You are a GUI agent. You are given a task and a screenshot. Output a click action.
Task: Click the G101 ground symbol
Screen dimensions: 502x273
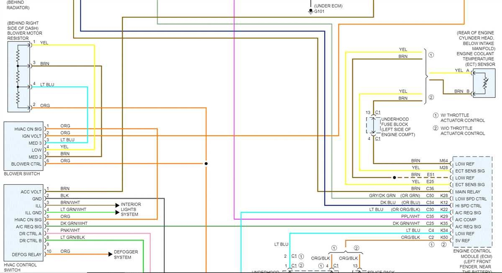311,10
